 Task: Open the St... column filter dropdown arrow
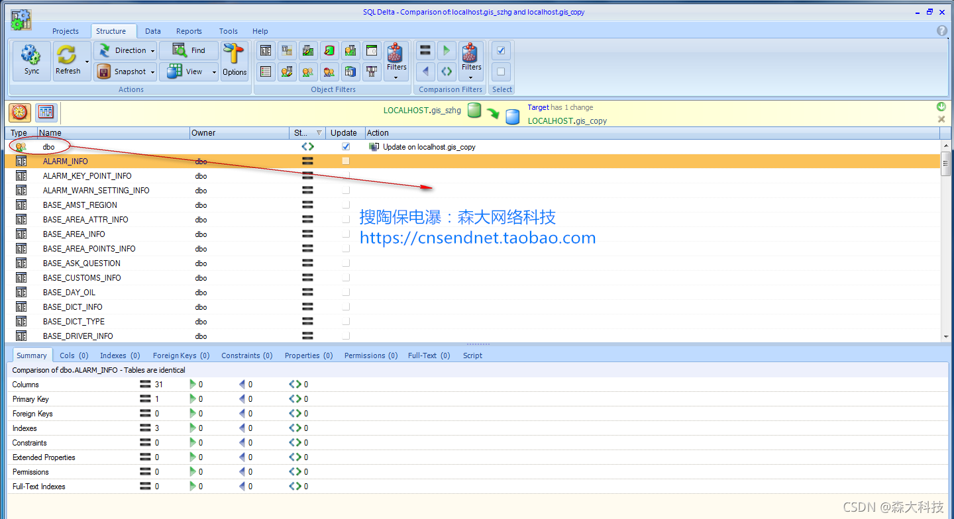click(319, 132)
